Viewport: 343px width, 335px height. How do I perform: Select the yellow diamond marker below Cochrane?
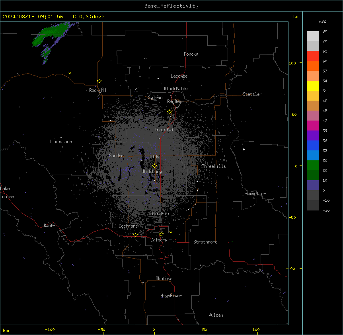coord(135,235)
